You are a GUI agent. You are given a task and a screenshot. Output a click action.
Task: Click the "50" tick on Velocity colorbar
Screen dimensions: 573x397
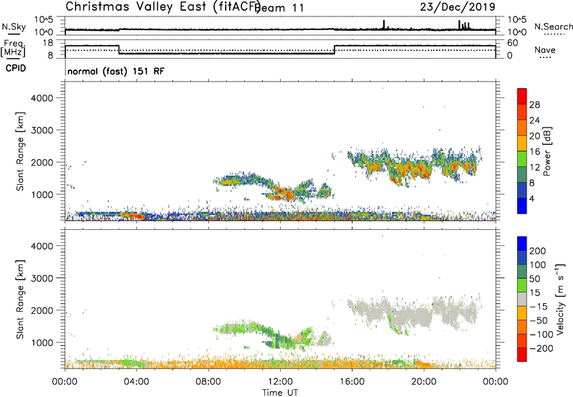[534, 279]
